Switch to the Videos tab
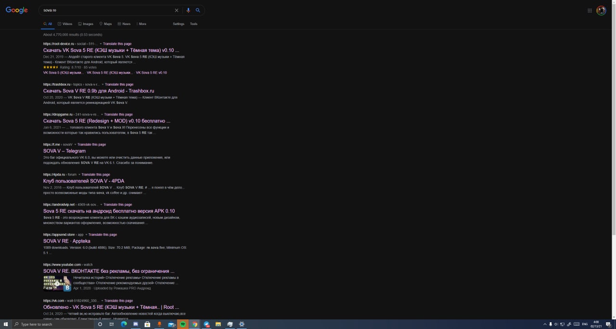This screenshot has width=616, height=329. coord(65,24)
